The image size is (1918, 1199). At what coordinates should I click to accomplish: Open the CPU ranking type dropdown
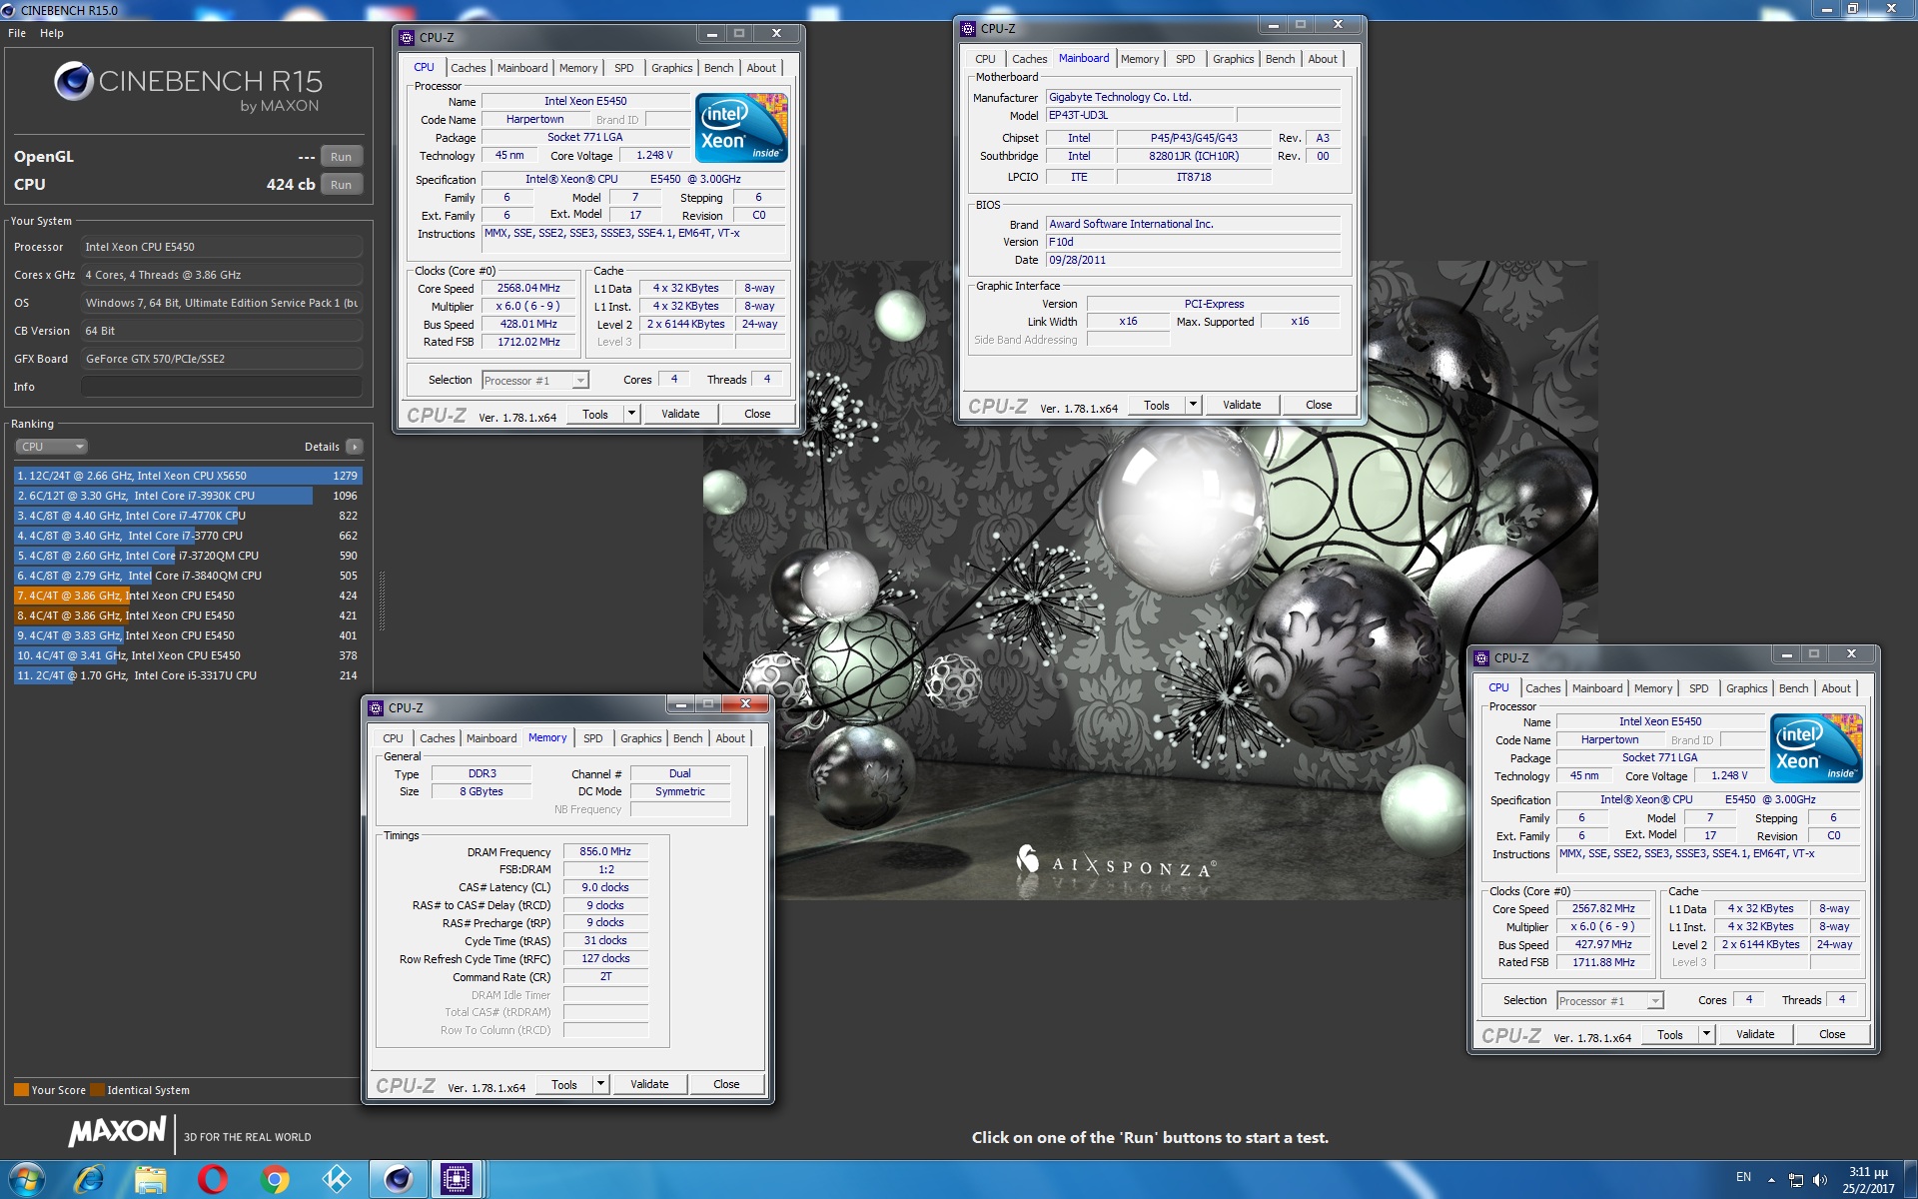[x=52, y=447]
